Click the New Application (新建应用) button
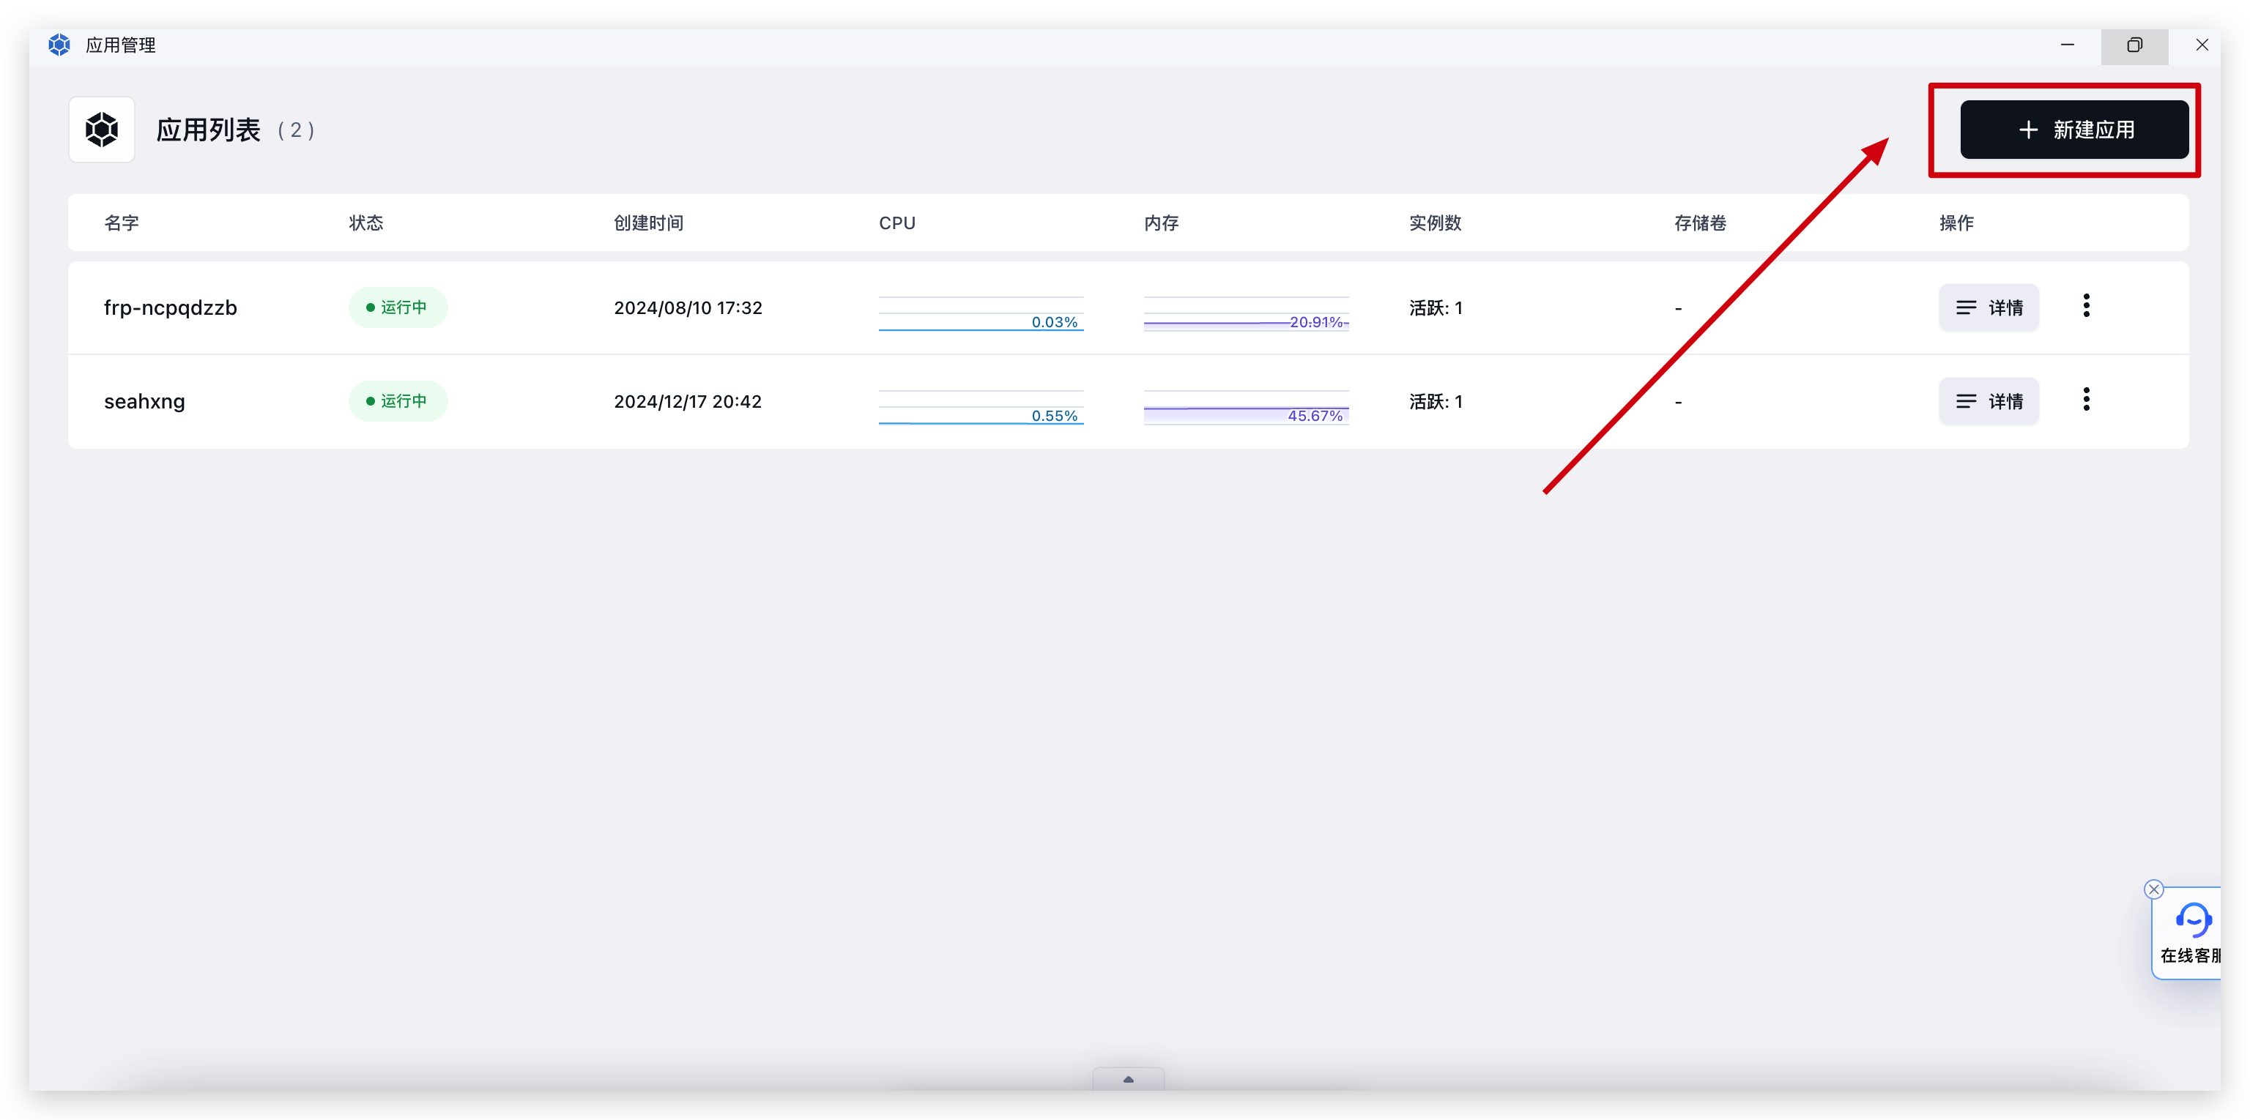 [2073, 130]
